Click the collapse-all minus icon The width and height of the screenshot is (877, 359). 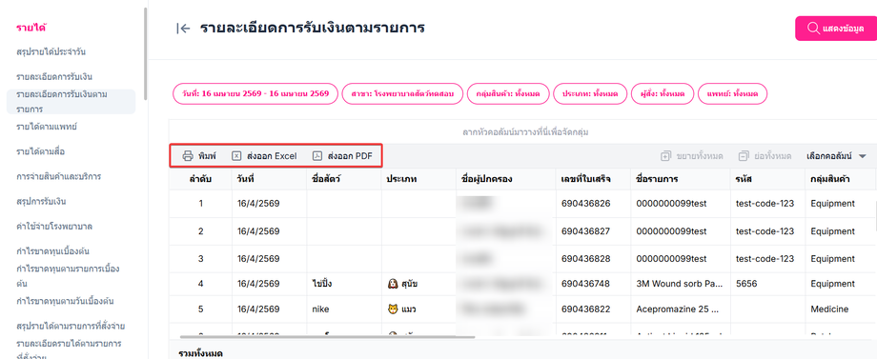pos(744,156)
